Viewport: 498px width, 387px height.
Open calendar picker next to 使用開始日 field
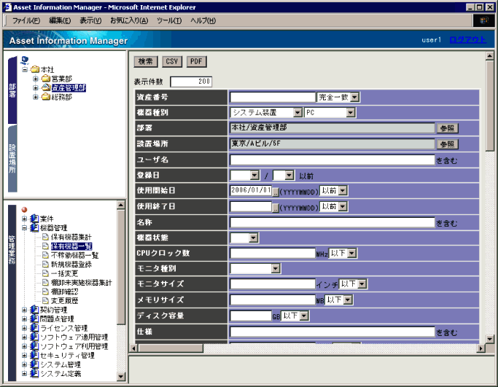(x=276, y=191)
